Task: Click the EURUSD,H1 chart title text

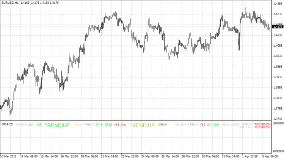Action: (x=10, y=3)
